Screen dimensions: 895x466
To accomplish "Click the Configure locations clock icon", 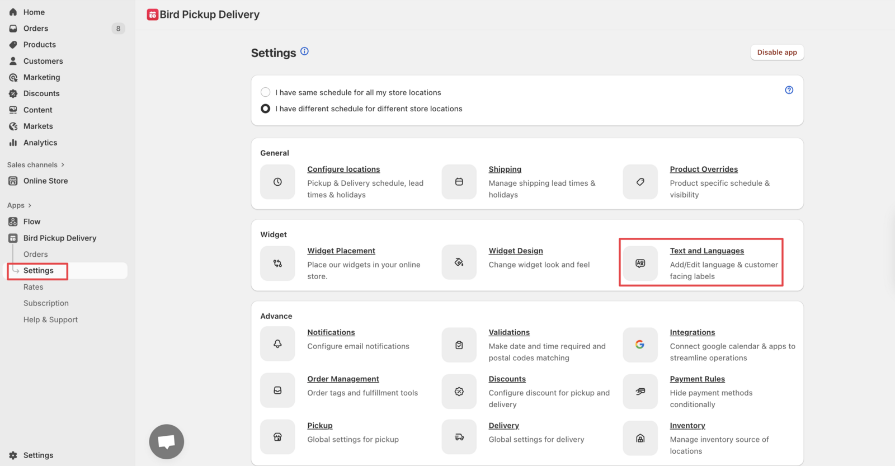I will coord(277,182).
